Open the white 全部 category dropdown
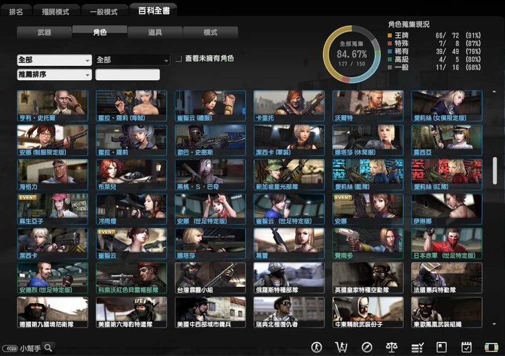 [x=54, y=60]
